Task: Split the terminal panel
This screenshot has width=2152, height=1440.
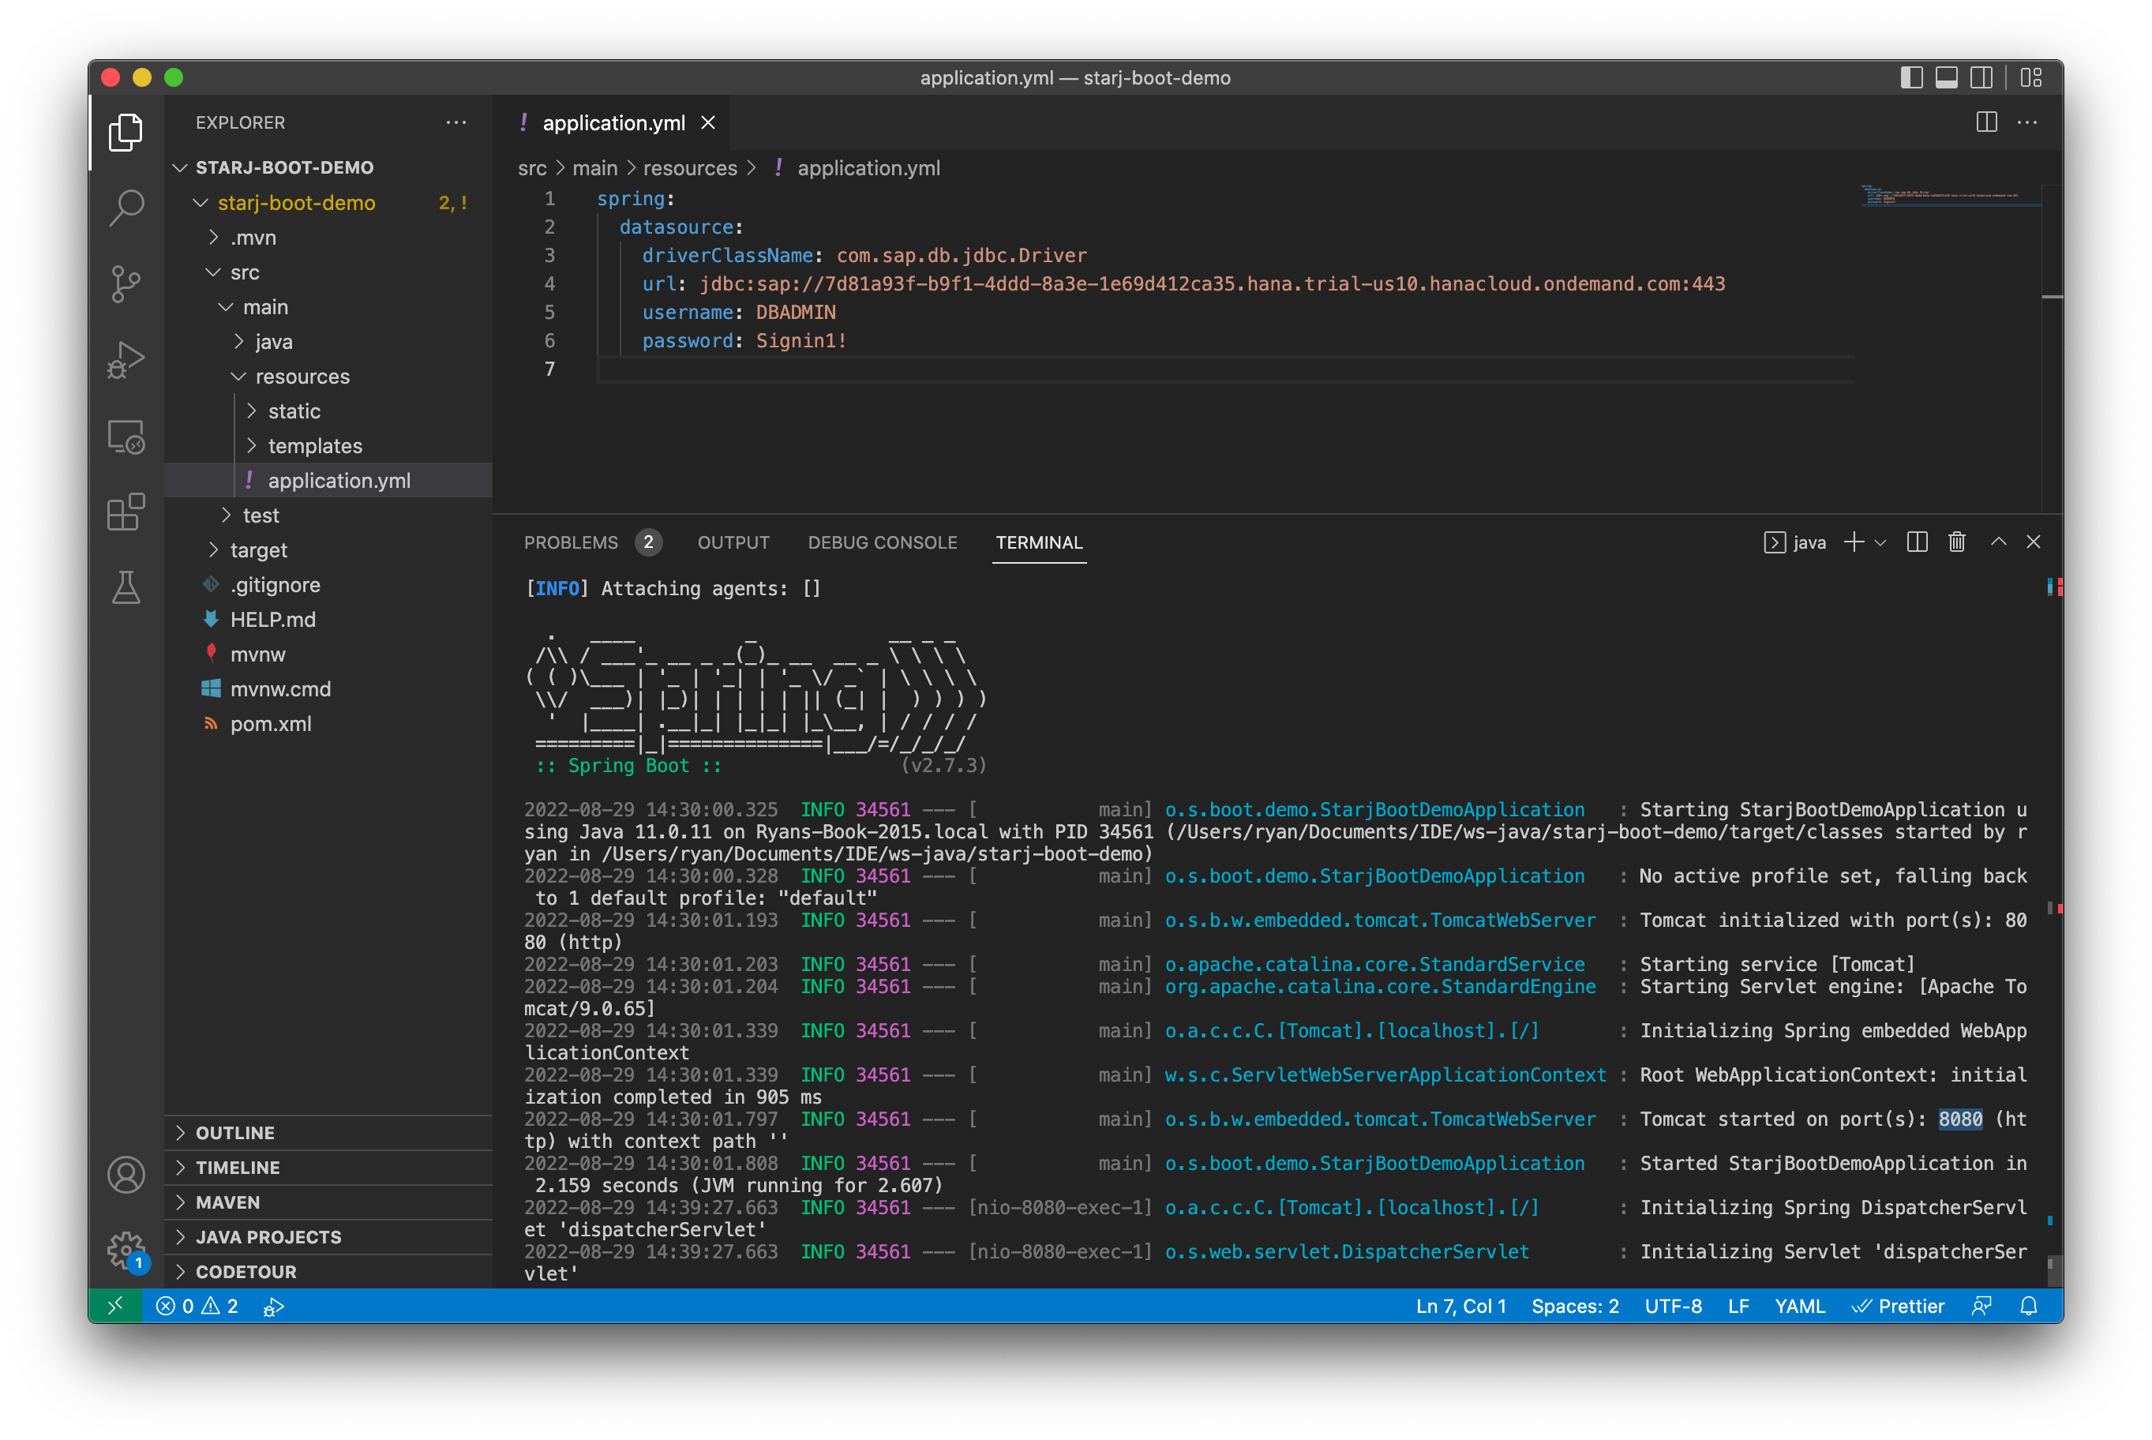Action: pos(1916,542)
